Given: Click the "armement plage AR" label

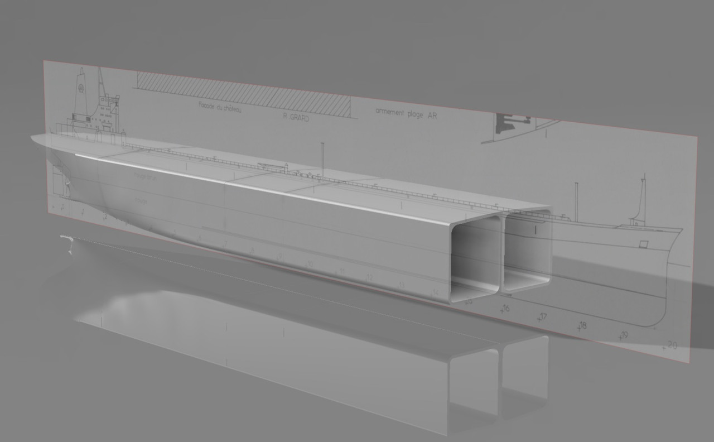Looking at the screenshot, I should tap(406, 113).
